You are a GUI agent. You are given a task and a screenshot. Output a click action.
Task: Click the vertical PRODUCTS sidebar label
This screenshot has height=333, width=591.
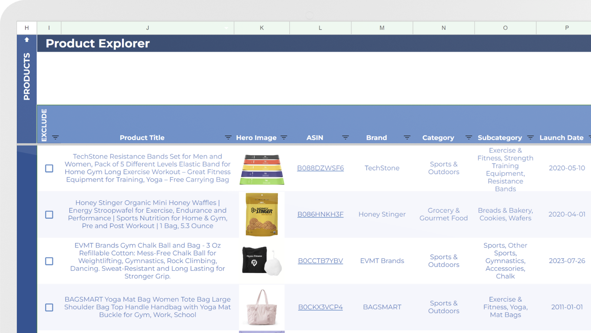[x=27, y=76]
